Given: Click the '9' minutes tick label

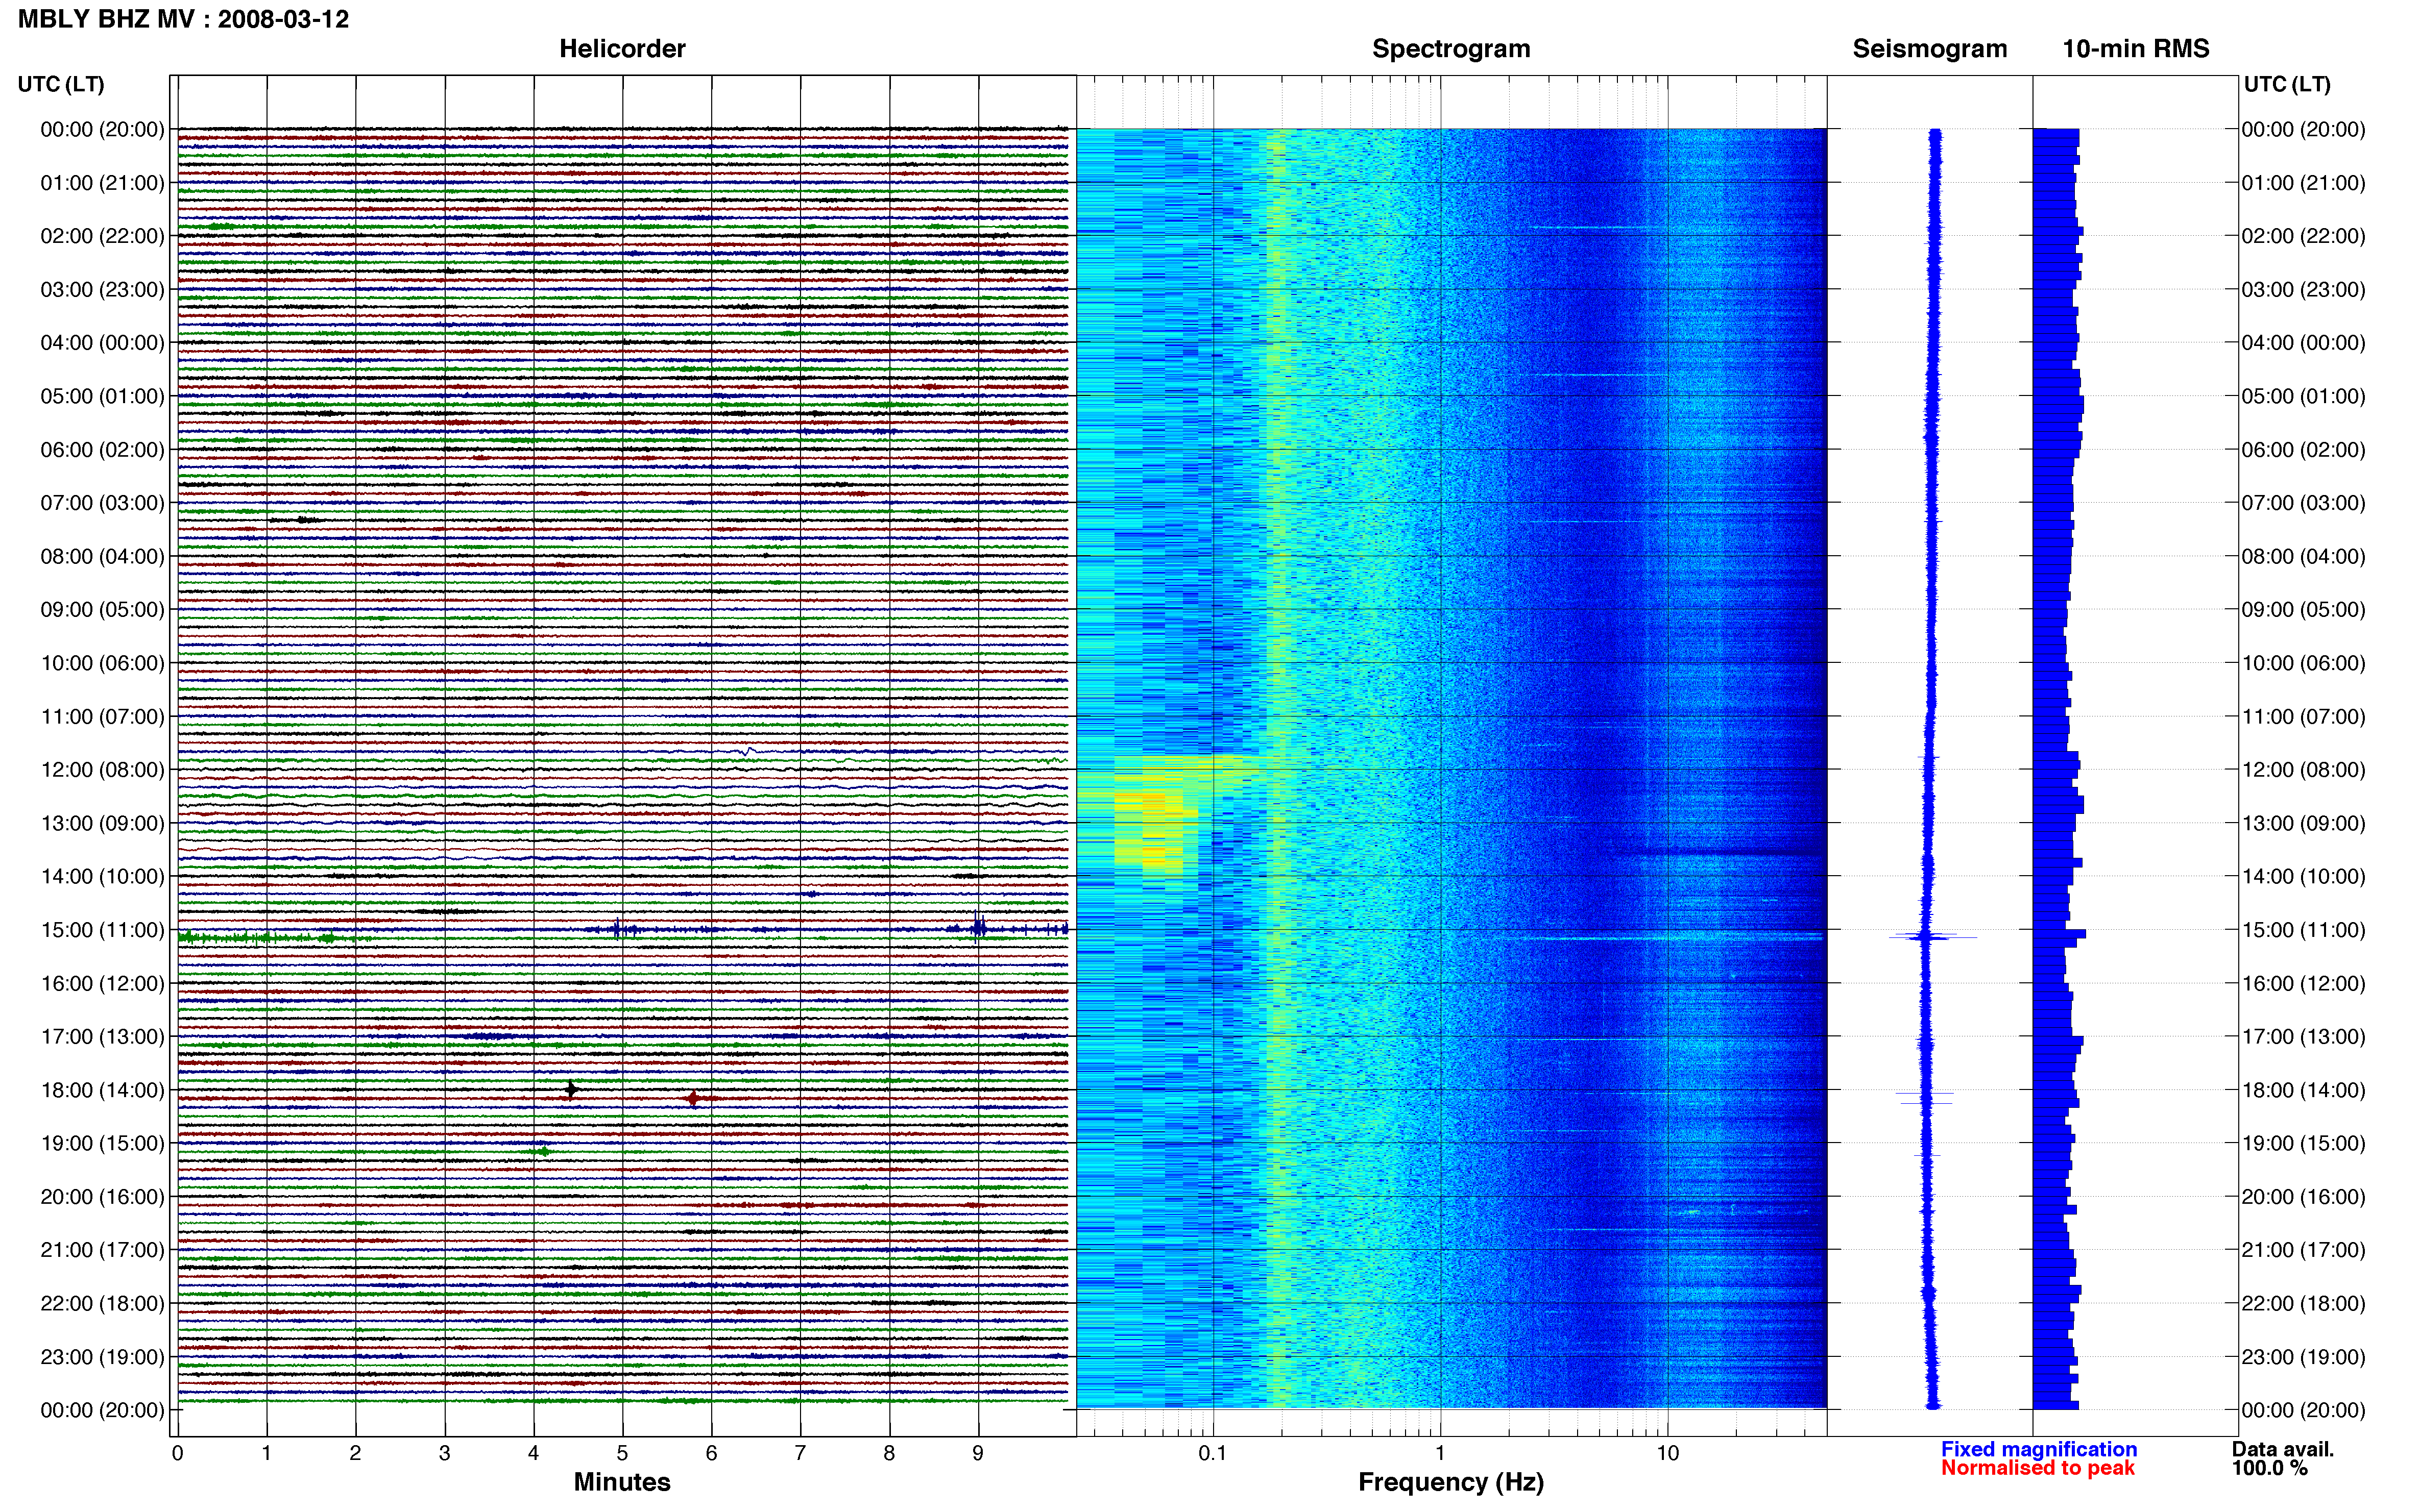Looking at the screenshot, I should (x=978, y=1453).
